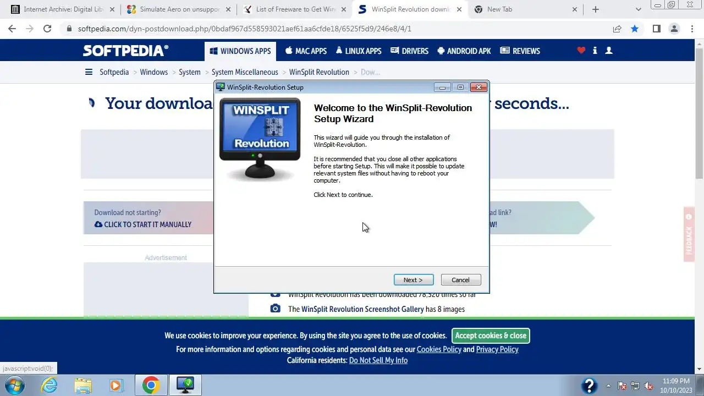Open Reviews section

(x=520, y=51)
